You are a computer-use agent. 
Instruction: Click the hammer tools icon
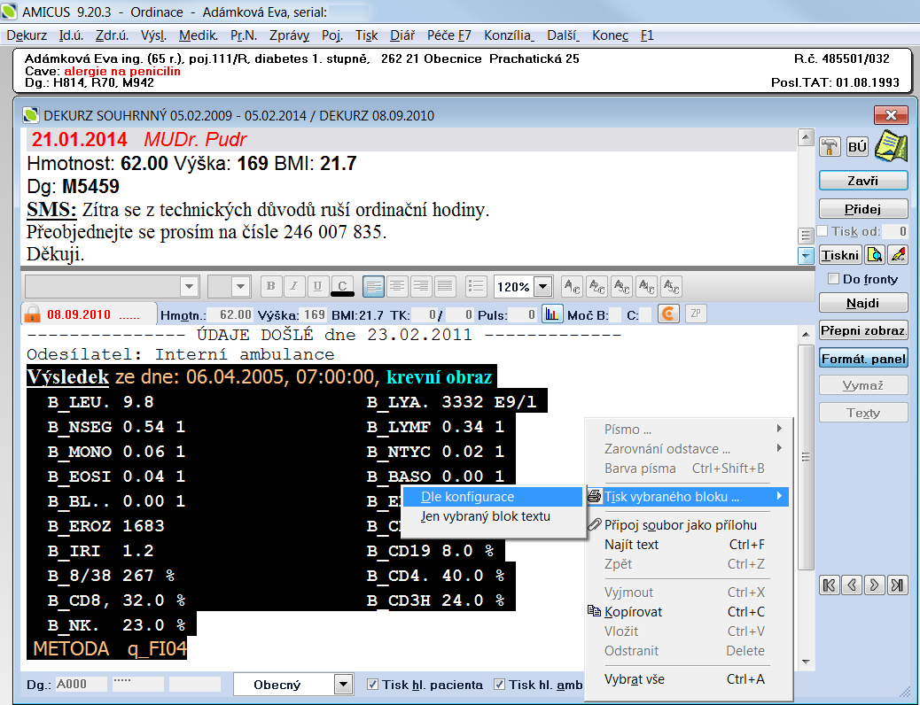830,147
